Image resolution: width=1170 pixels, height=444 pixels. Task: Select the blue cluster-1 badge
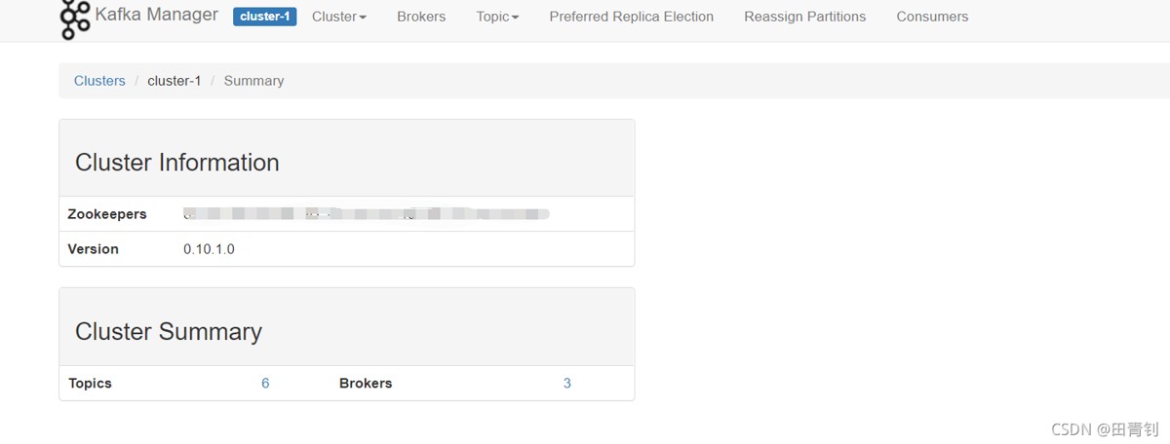click(x=264, y=17)
